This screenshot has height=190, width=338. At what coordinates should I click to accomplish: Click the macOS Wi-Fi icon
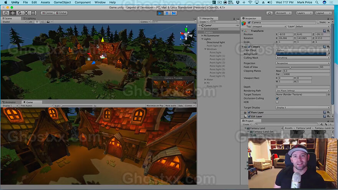pyautogui.click(x=250, y=2)
